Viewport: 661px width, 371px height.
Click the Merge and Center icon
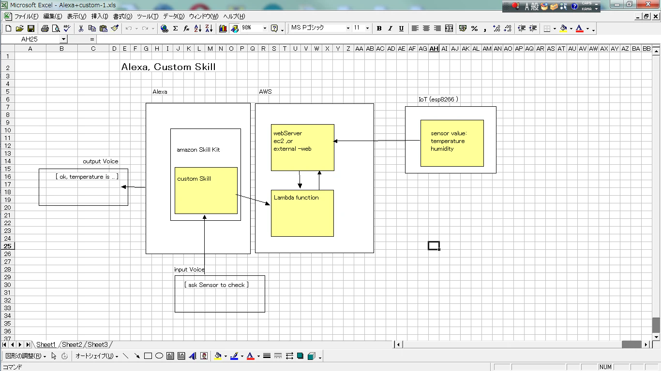449,29
